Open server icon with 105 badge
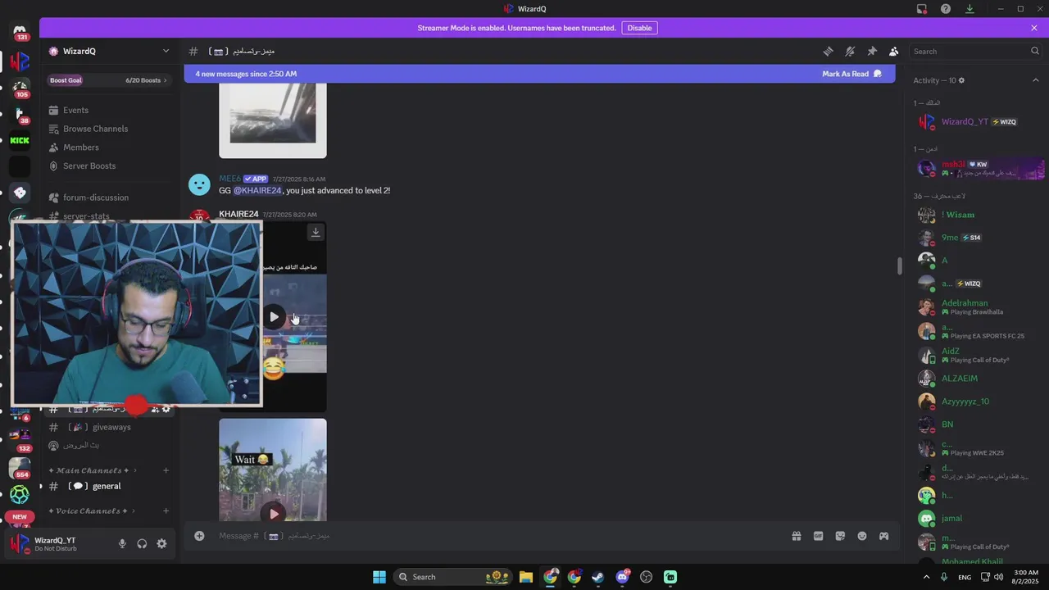The height and width of the screenshot is (590, 1049). (20, 88)
